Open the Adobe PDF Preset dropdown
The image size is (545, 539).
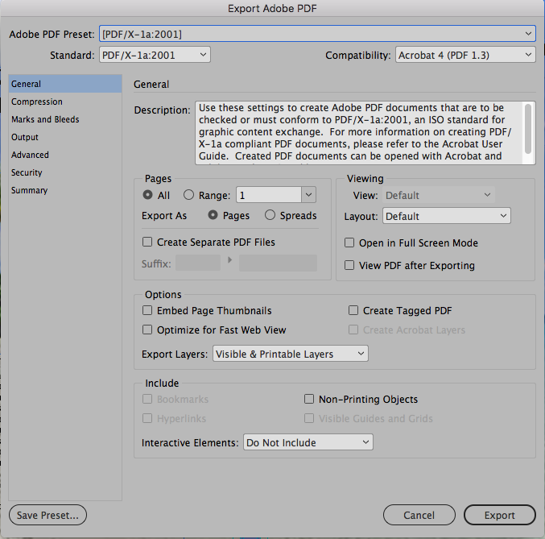[x=317, y=34]
